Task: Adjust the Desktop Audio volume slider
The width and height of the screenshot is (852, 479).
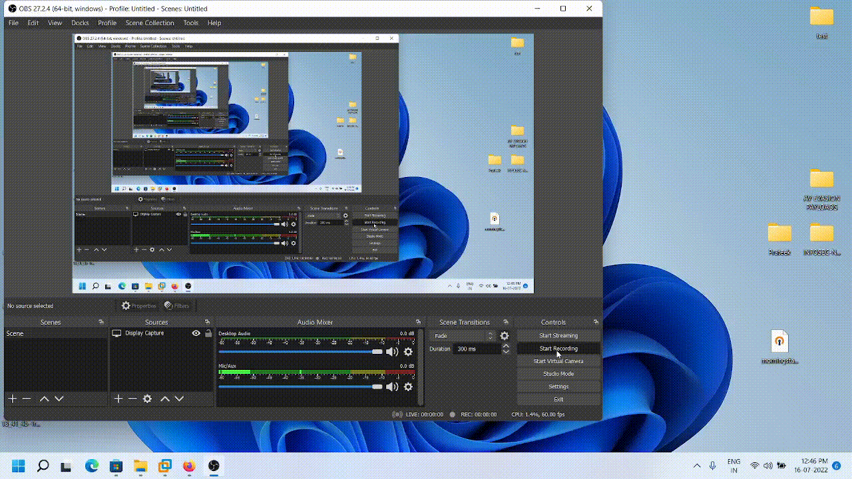Action: point(301,352)
